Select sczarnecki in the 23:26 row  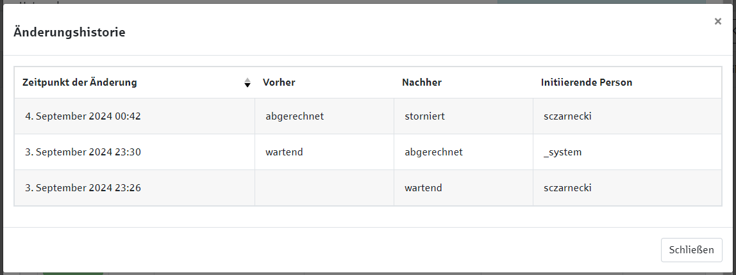(567, 188)
